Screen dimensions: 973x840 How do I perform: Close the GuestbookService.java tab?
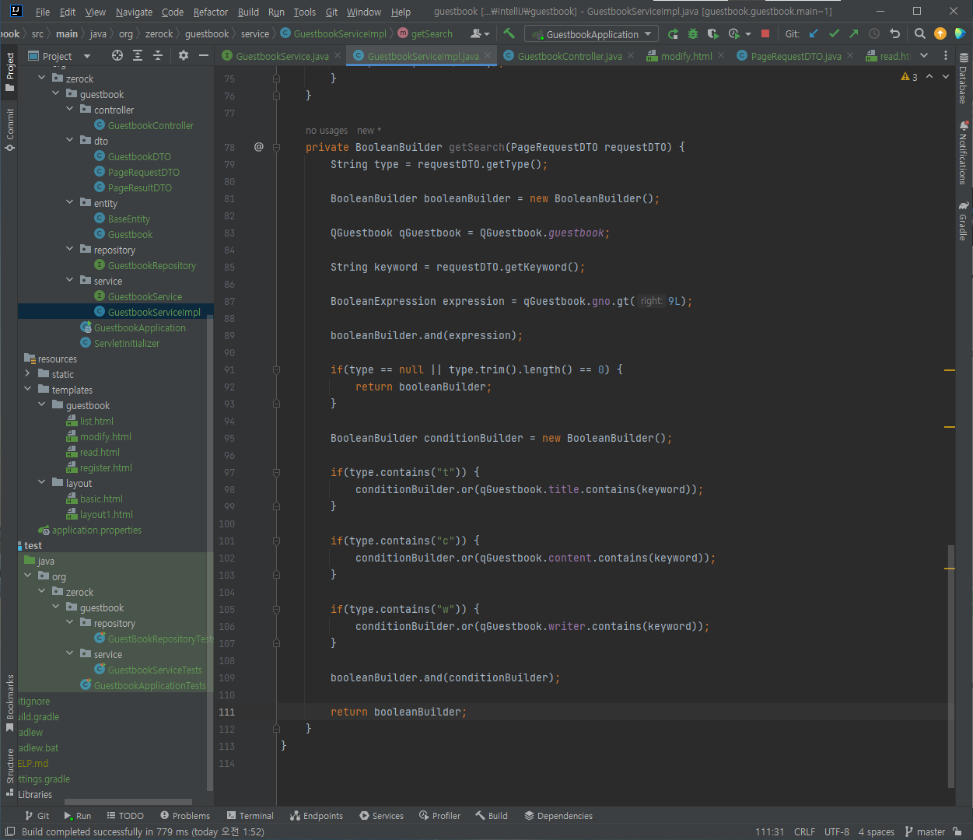pos(337,56)
